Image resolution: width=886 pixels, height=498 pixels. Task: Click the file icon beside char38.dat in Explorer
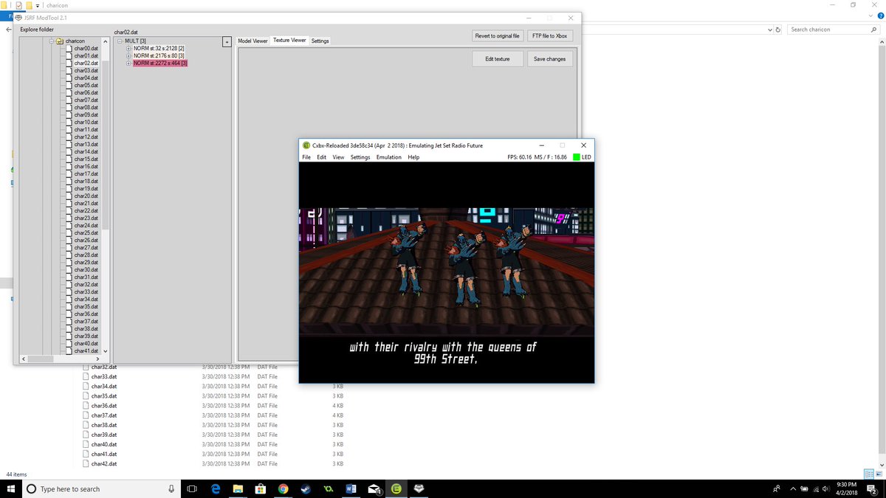click(x=86, y=425)
